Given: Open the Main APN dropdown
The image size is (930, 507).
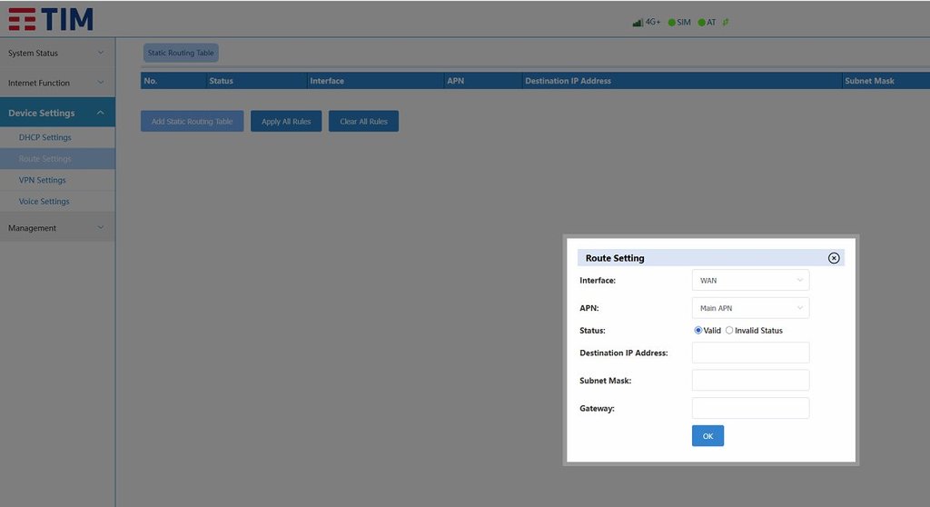Looking at the screenshot, I should click(750, 308).
